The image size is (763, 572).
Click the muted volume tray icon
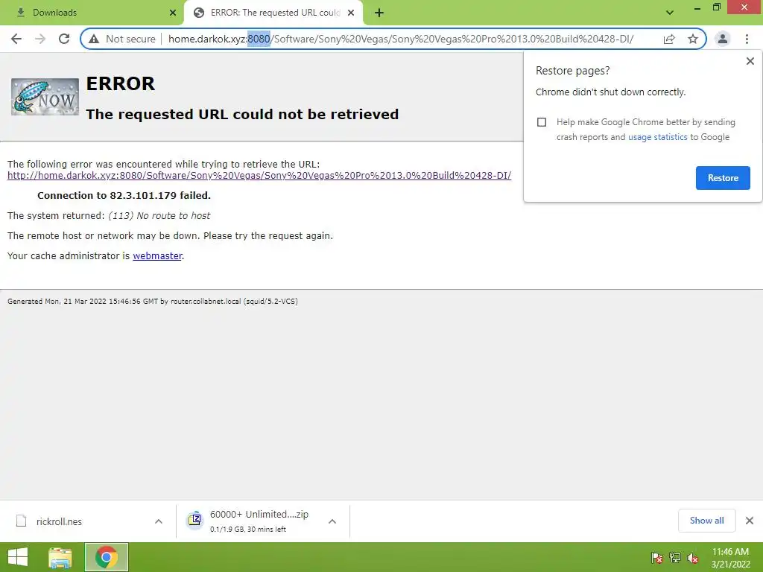pos(693,558)
